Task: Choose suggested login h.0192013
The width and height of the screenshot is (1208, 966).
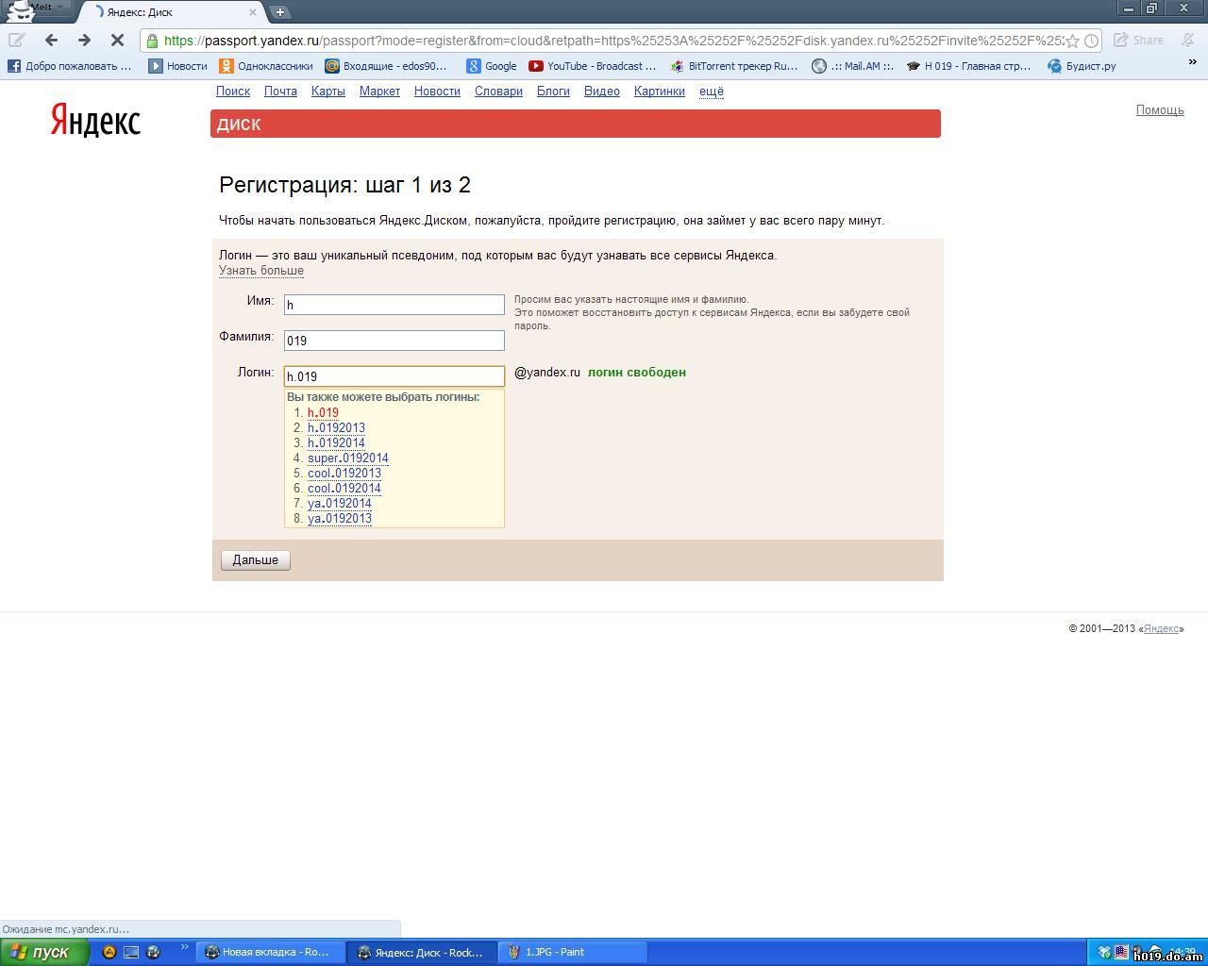Action: [x=336, y=427]
